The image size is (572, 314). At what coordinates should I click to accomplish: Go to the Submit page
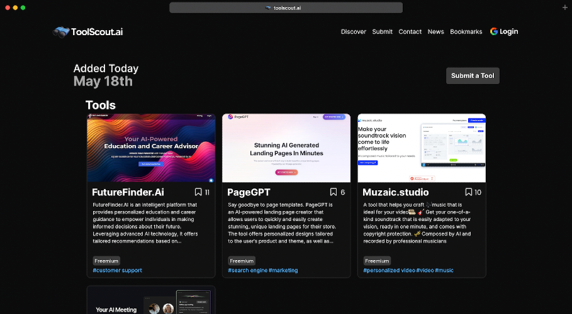point(383,31)
